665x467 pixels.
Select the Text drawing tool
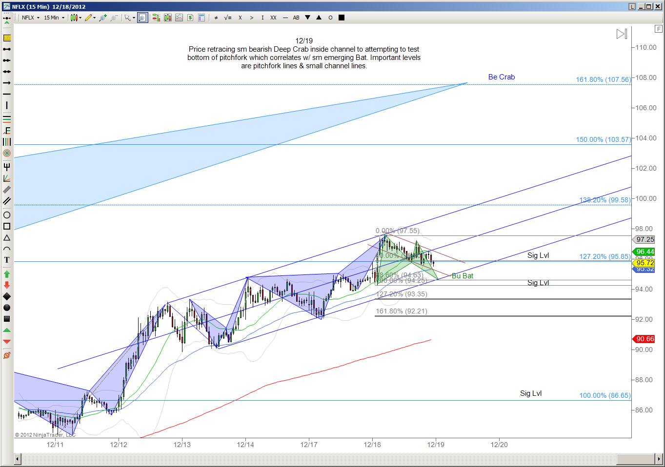7,260
